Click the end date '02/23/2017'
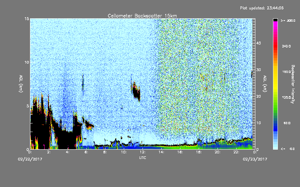The height and width of the screenshot is (187, 300). [x=255, y=159]
